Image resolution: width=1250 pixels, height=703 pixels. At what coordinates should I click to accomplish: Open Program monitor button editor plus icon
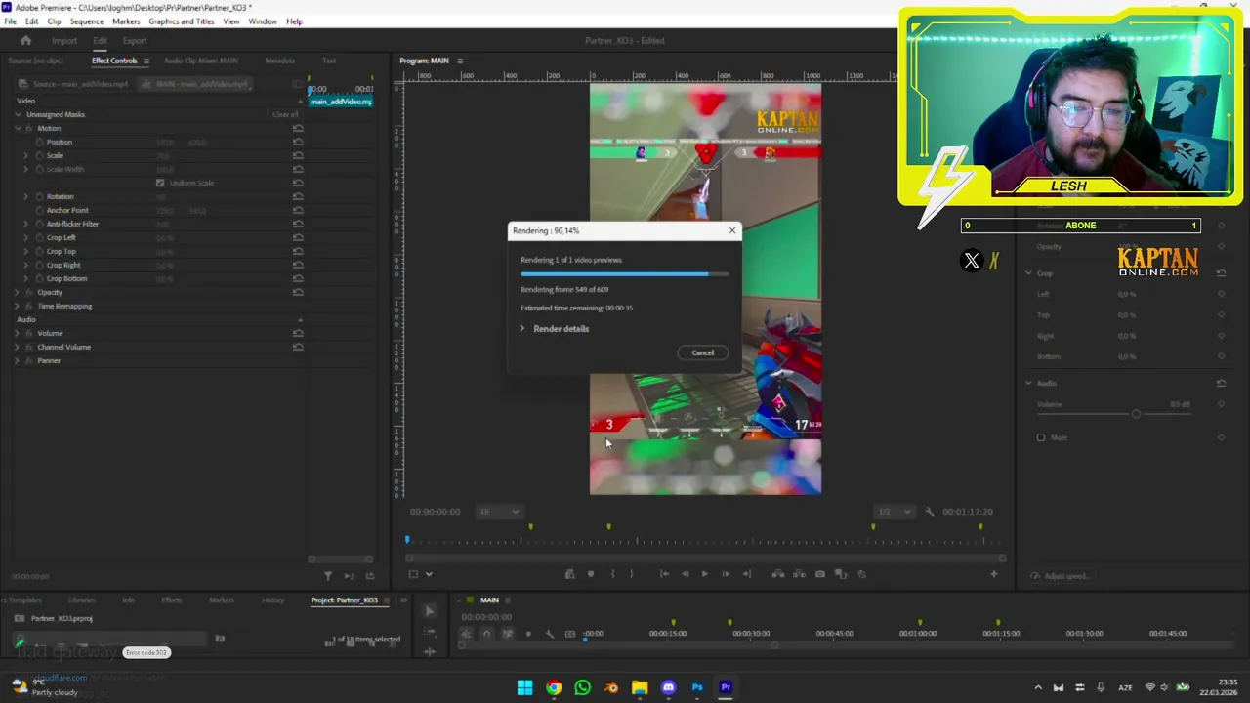[x=994, y=574]
